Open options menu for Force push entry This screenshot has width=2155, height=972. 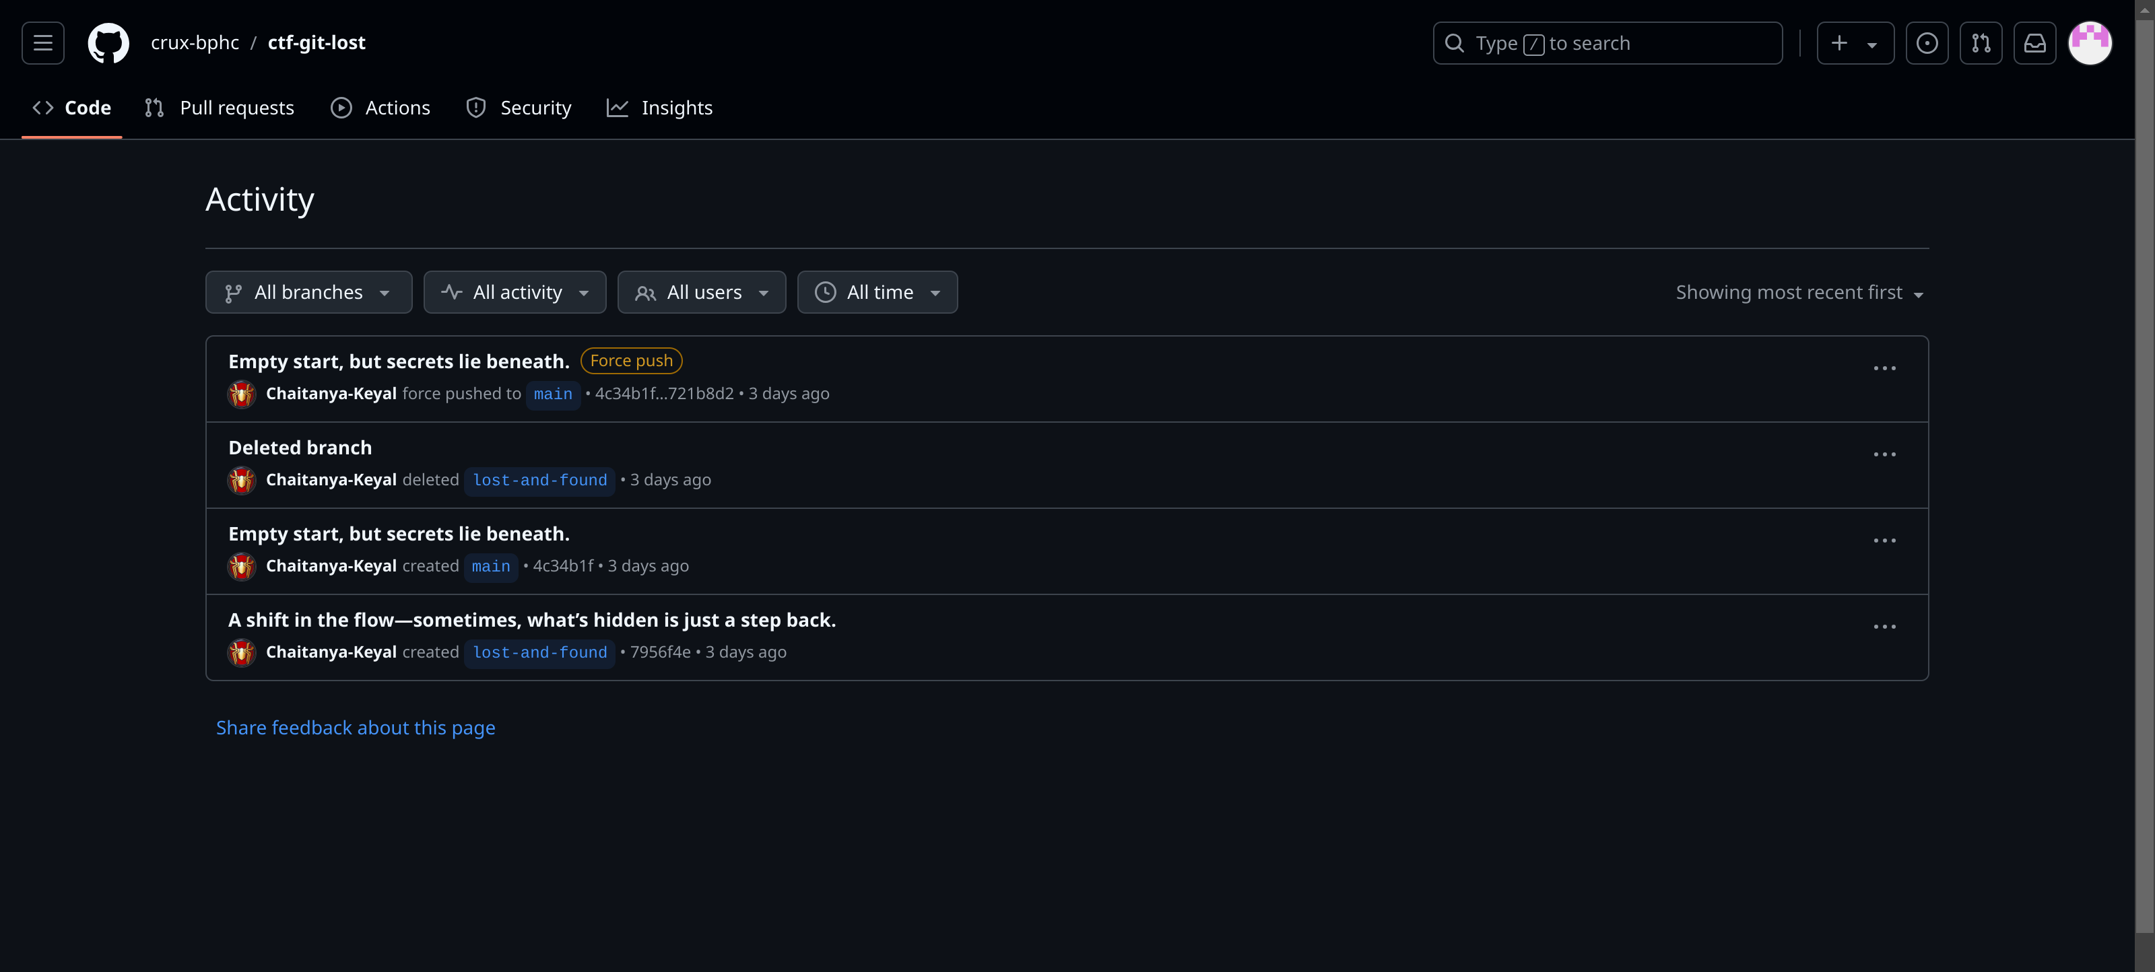[1884, 368]
